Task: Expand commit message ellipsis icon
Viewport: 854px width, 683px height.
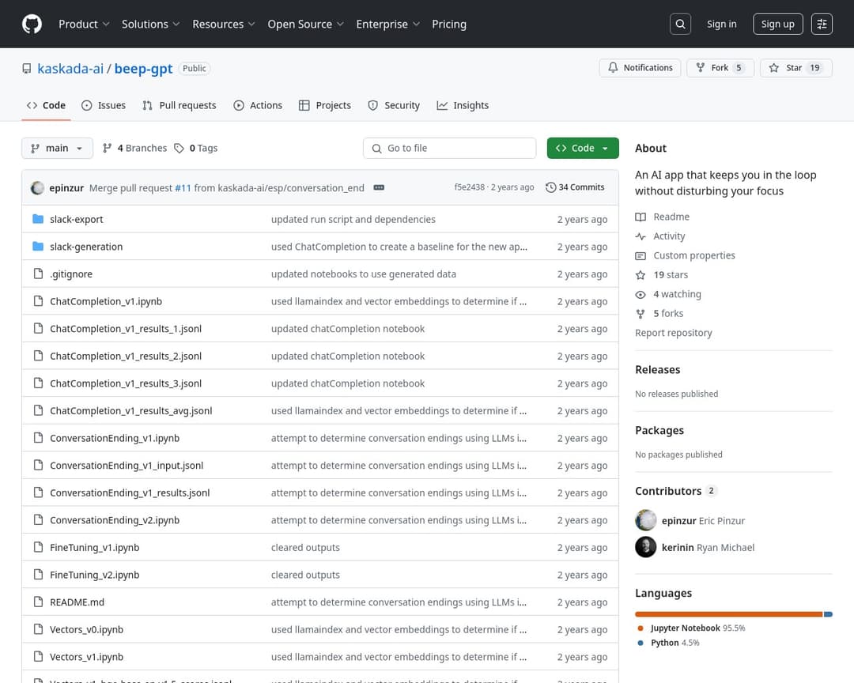Action: tap(379, 187)
